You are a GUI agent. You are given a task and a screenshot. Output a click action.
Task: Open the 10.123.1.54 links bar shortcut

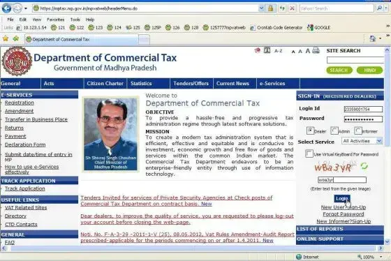point(31,27)
